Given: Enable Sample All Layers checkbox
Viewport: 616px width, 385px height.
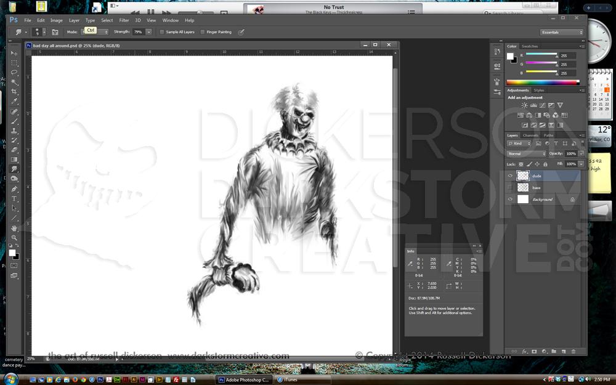Looking at the screenshot, I should point(162,32).
